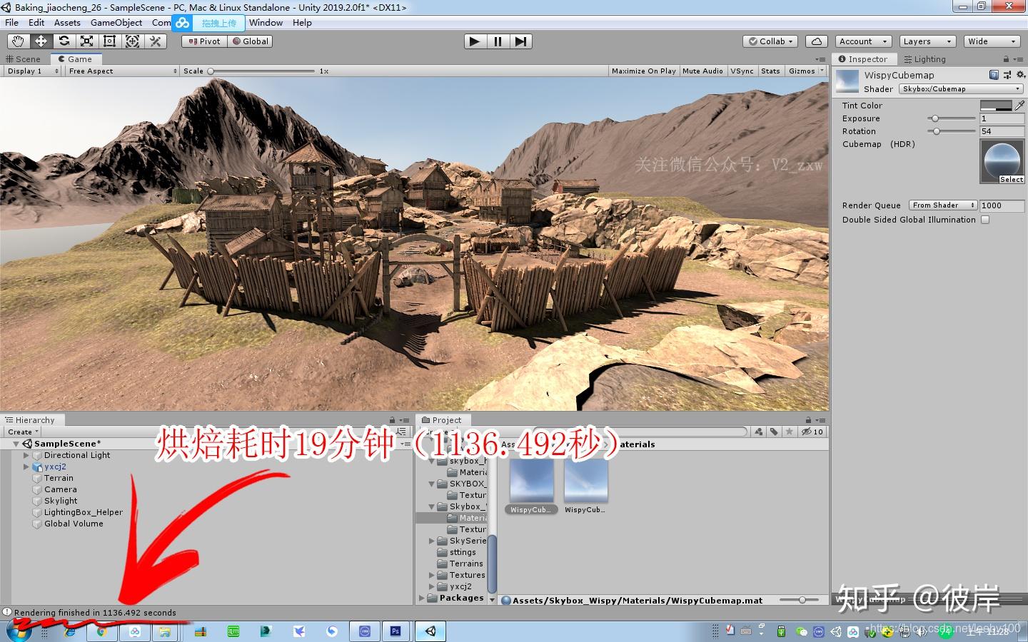Image resolution: width=1028 pixels, height=642 pixels.
Task: Open the Account dropdown
Action: (863, 41)
